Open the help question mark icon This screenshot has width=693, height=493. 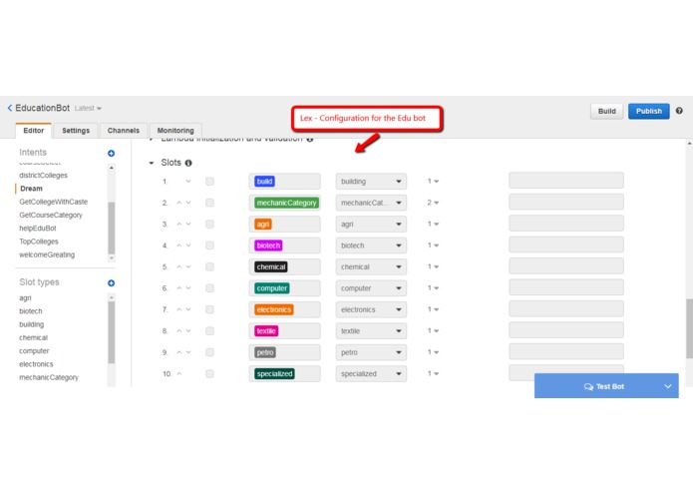679,111
